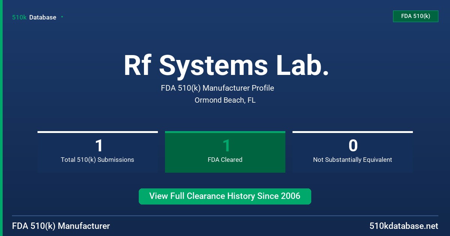This screenshot has height=236, width=450.
Task: Click the Rf Systems Lab. heading
Action: tap(226, 65)
